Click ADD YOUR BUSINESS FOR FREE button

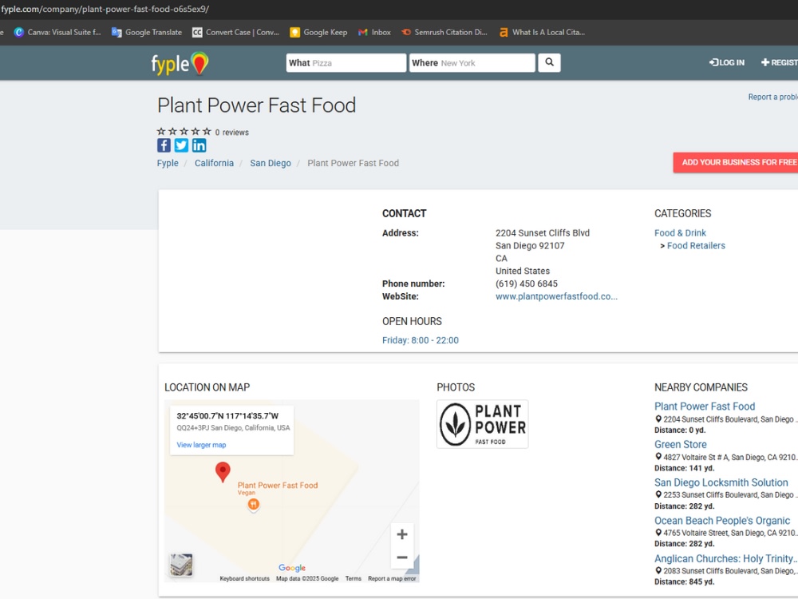[x=736, y=162]
